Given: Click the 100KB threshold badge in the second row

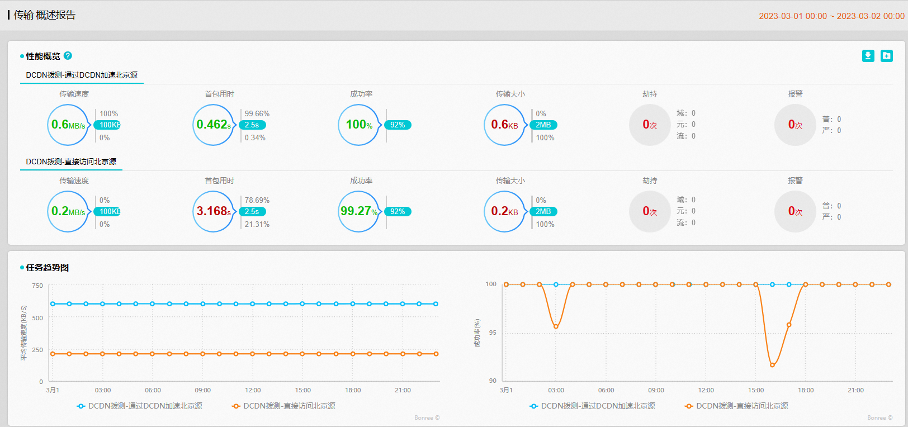Looking at the screenshot, I should [107, 211].
